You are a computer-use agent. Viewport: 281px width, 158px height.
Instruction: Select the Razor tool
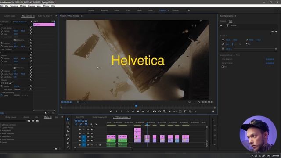tap(68, 131)
